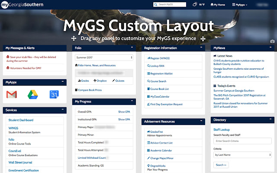Open Change Major/Minor link
Viewport: 277px width, 173px height.
[x=160, y=158]
